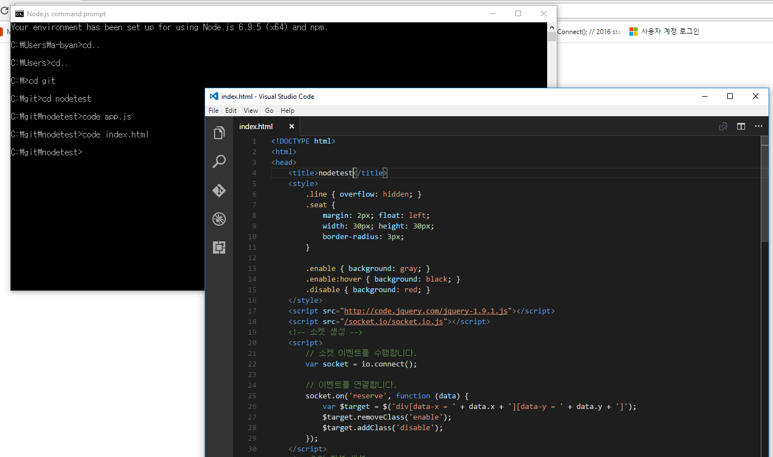Split the editor with the split icon

[x=741, y=126]
